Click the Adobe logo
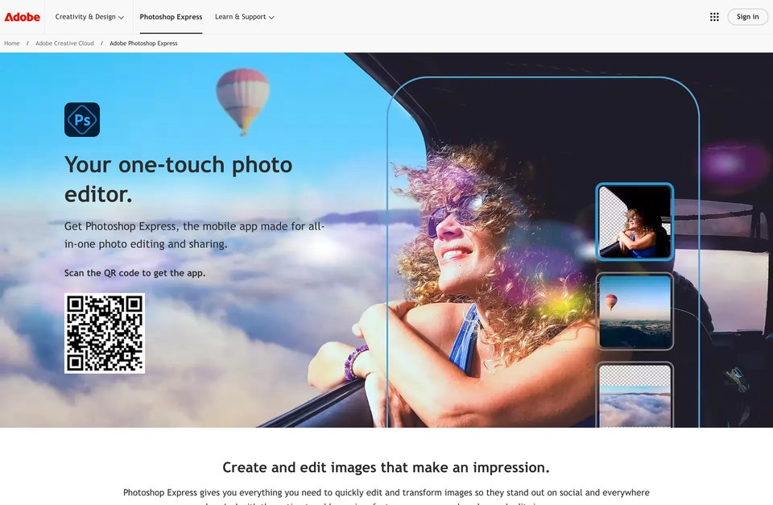The height and width of the screenshot is (505, 773). pos(23,17)
